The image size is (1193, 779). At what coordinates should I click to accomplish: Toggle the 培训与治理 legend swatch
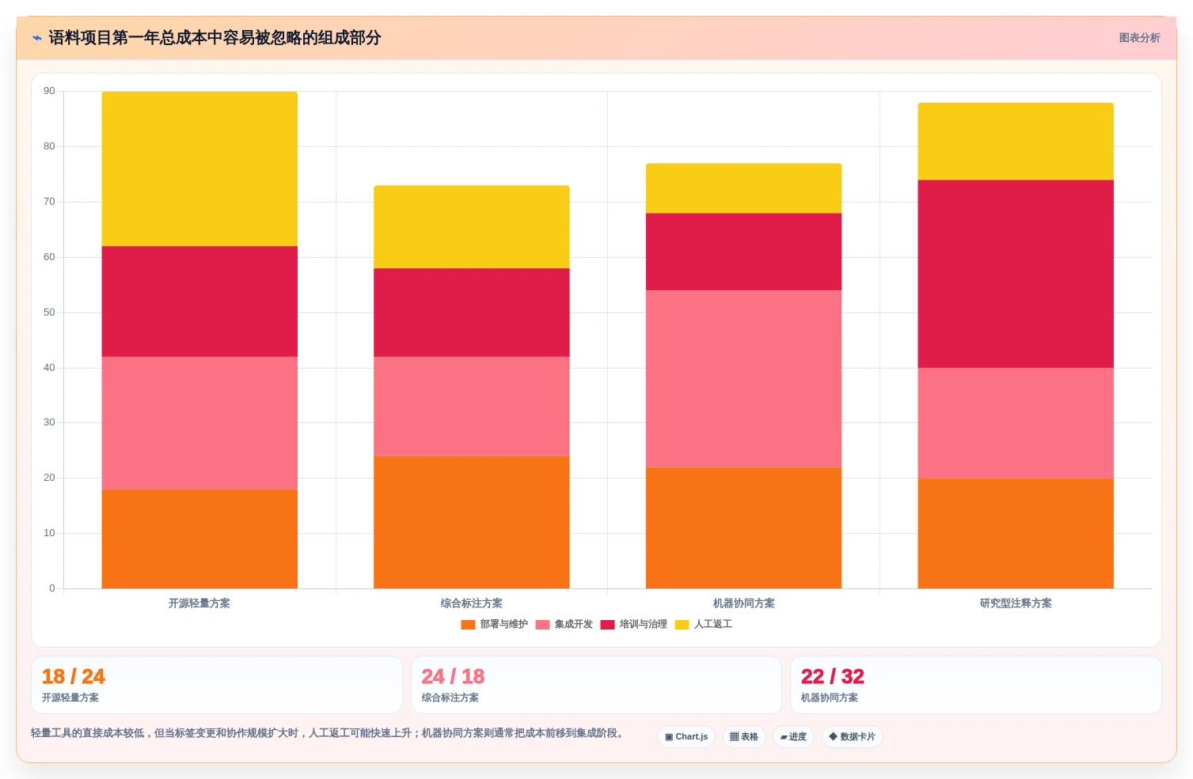(607, 625)
